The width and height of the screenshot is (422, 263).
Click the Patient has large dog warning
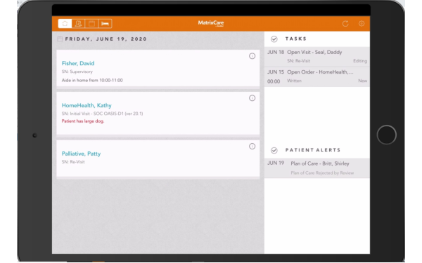[83, 121]
